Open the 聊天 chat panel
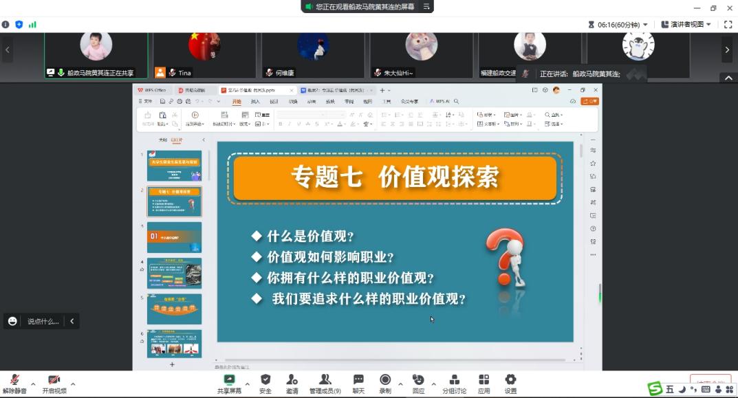 click(358, 383)
